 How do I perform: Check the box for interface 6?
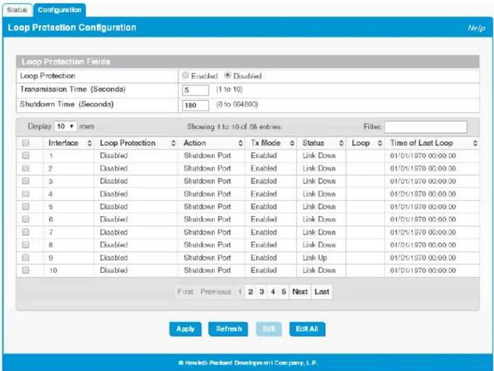(x=26, y=219)
